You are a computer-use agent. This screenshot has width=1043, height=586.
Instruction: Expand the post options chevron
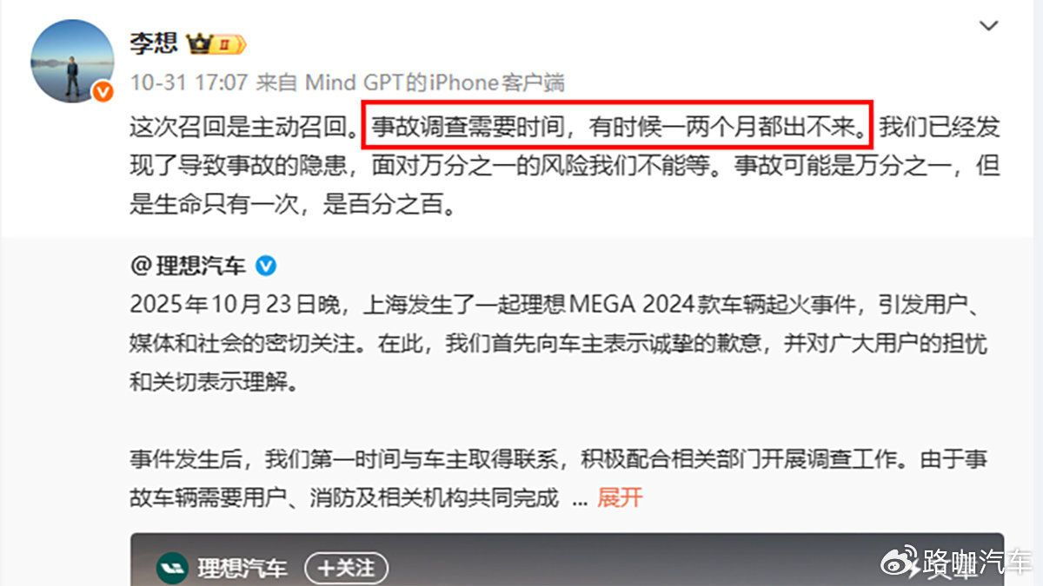click(x=989, y=25)
